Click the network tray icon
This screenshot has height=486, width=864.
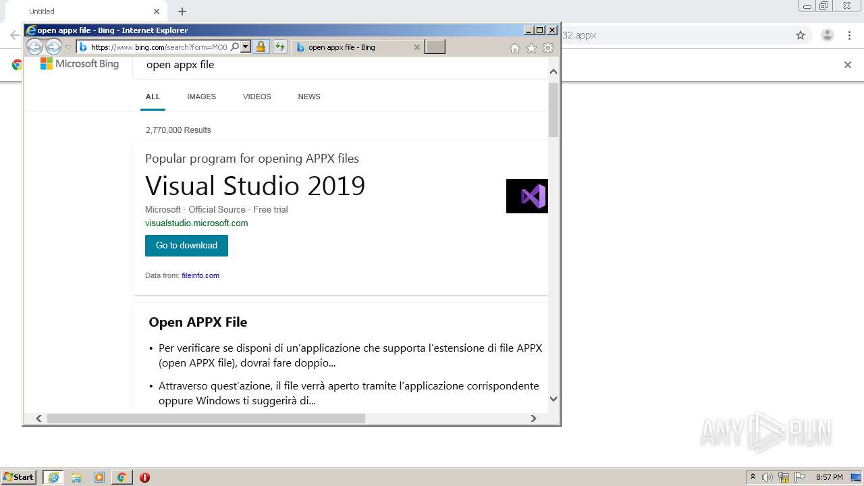tap(784, 477)
